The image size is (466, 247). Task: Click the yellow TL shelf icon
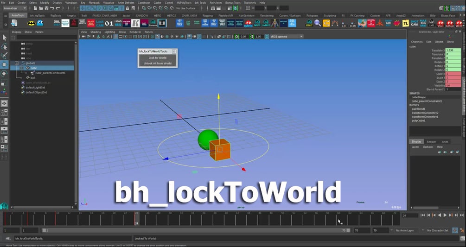405,23
